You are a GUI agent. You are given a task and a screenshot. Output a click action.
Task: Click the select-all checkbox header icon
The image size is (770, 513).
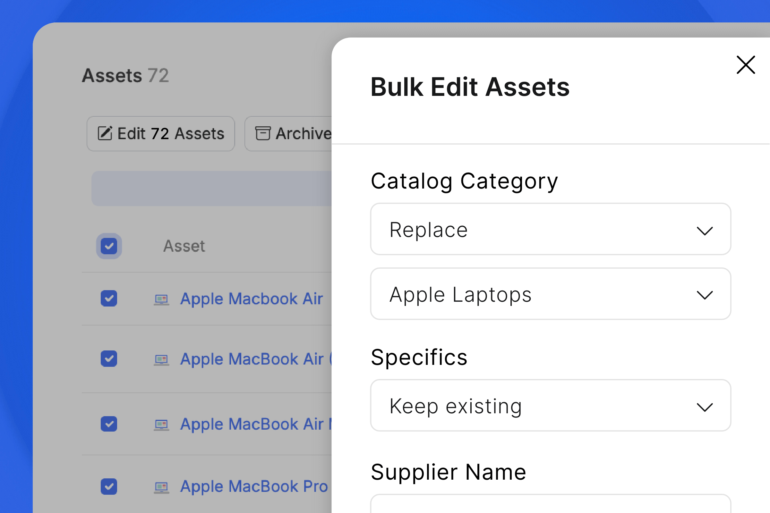coord(108,246)
